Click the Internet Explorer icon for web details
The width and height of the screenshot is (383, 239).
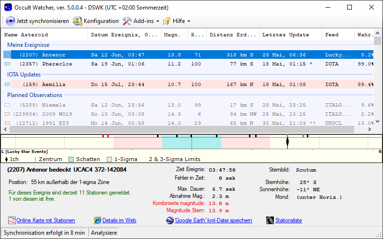[x=98, y=220]
